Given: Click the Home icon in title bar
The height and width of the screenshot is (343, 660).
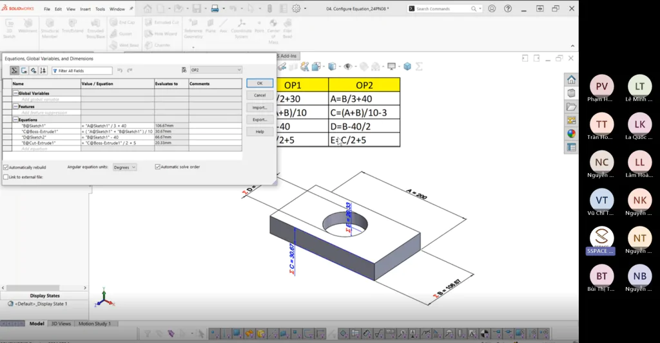Looking at the screenshot, I should coord(148,8).
